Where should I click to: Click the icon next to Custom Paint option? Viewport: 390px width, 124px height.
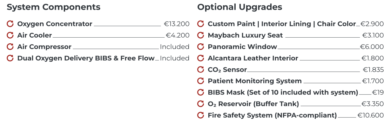pos(201,24)
